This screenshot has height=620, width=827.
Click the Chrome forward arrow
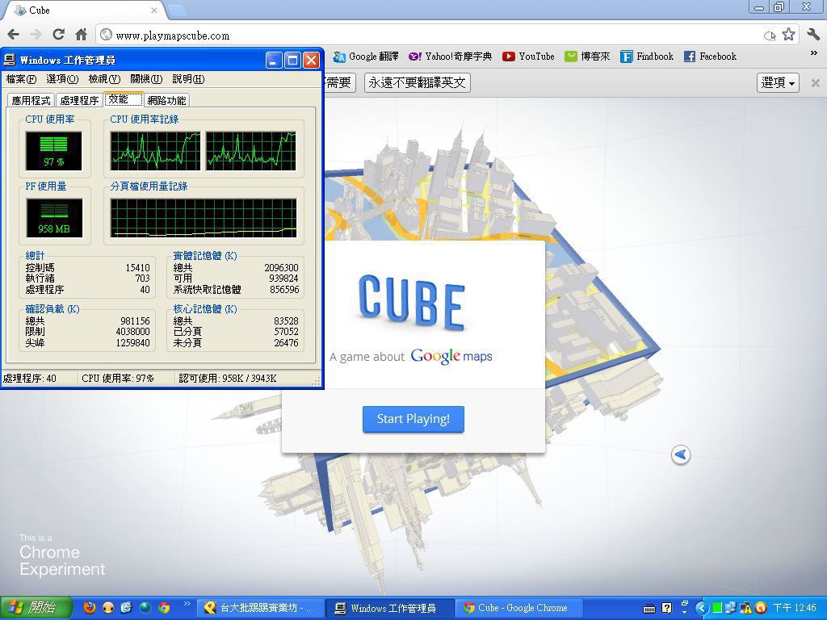(36, 35)
